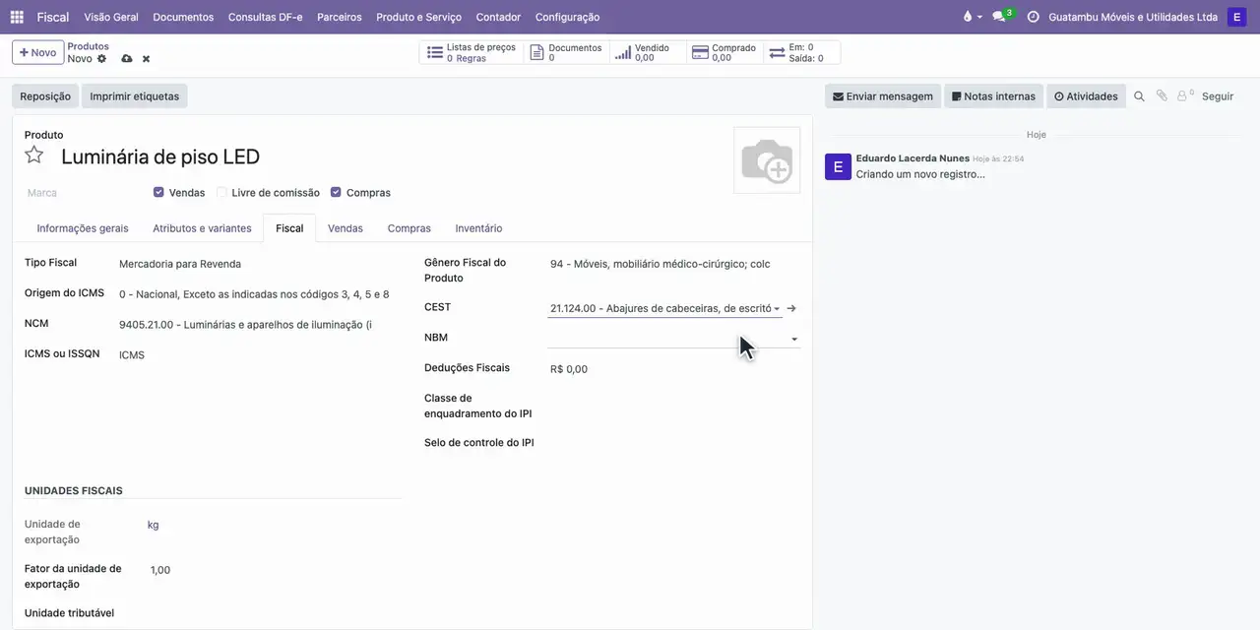
Task: Open the clock activities icon in the top bar
Action: (x=1033, y=17)
